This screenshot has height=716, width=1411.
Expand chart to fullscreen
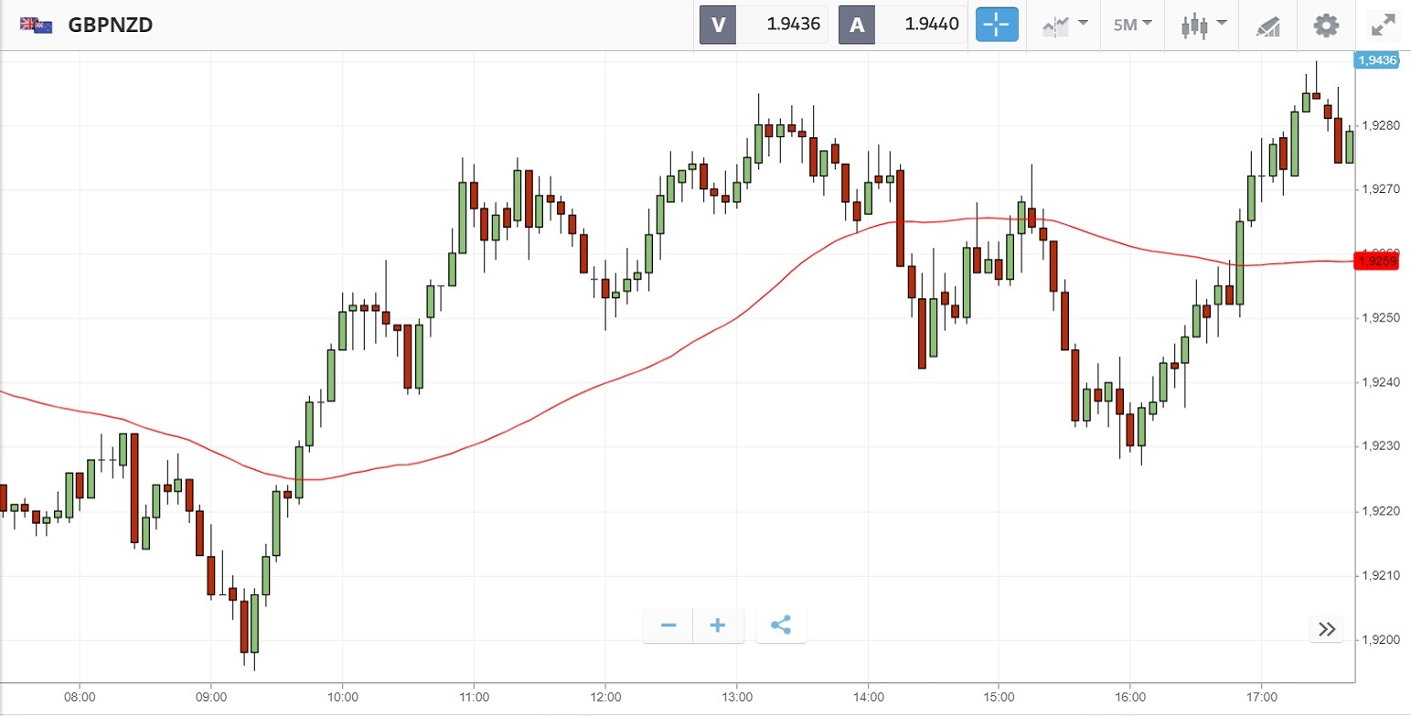1383,25
